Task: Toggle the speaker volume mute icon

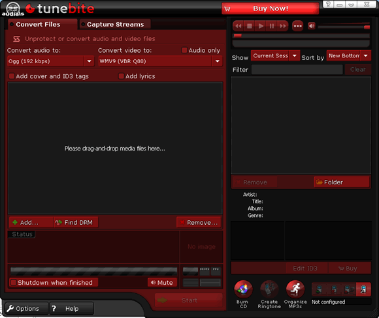Action: [312, 26]
